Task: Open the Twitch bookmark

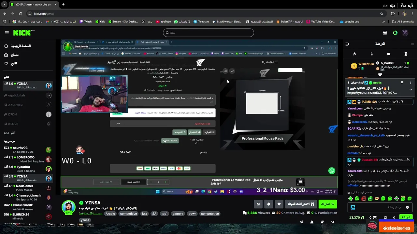Action: [85, 22]
